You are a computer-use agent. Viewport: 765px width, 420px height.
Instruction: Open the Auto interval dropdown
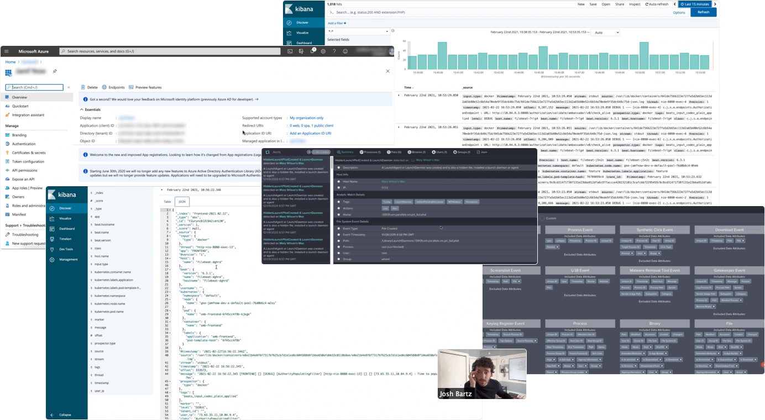pos(605,33)
